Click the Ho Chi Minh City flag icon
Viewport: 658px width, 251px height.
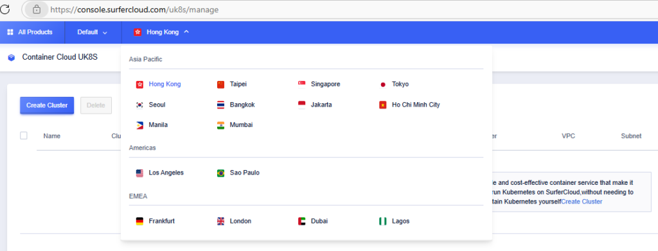click(383, 105)
